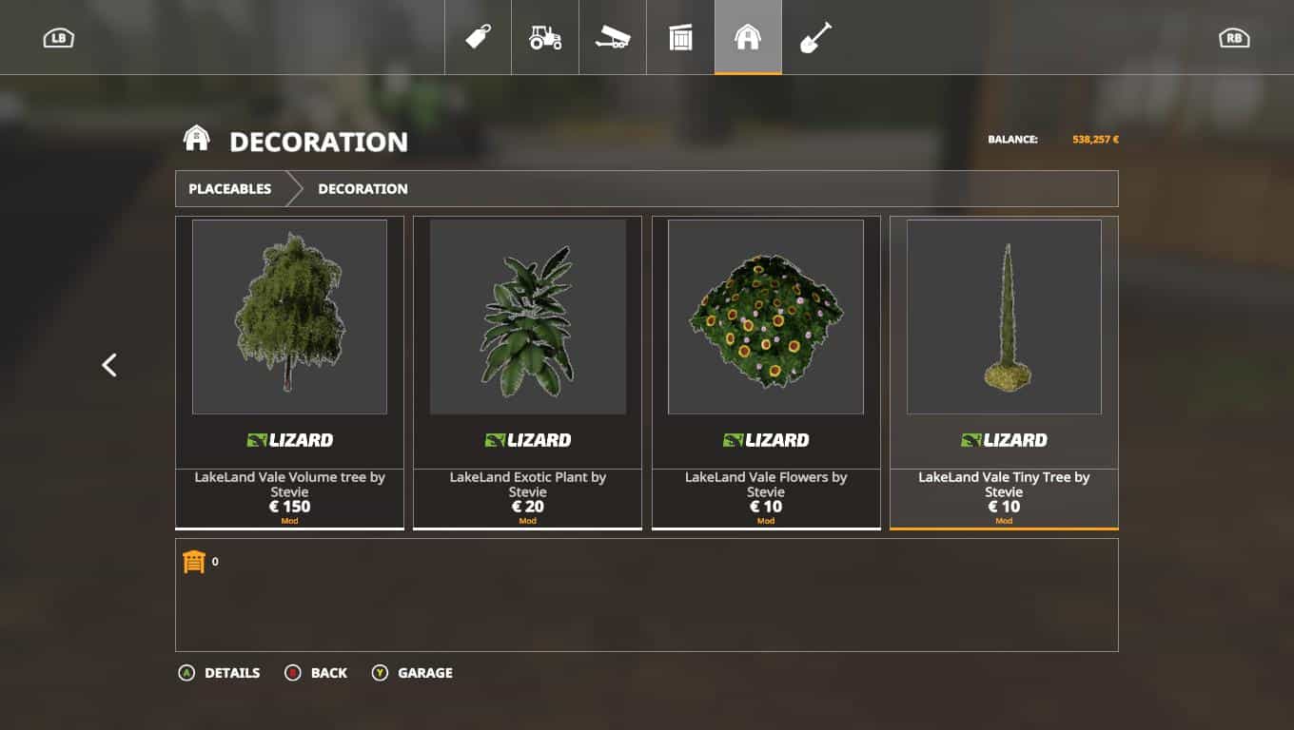Image resolution: width=1294 pixels, height=730 pixels.
Task: Open the active barn placeables tab
Action: pos(748,37)
